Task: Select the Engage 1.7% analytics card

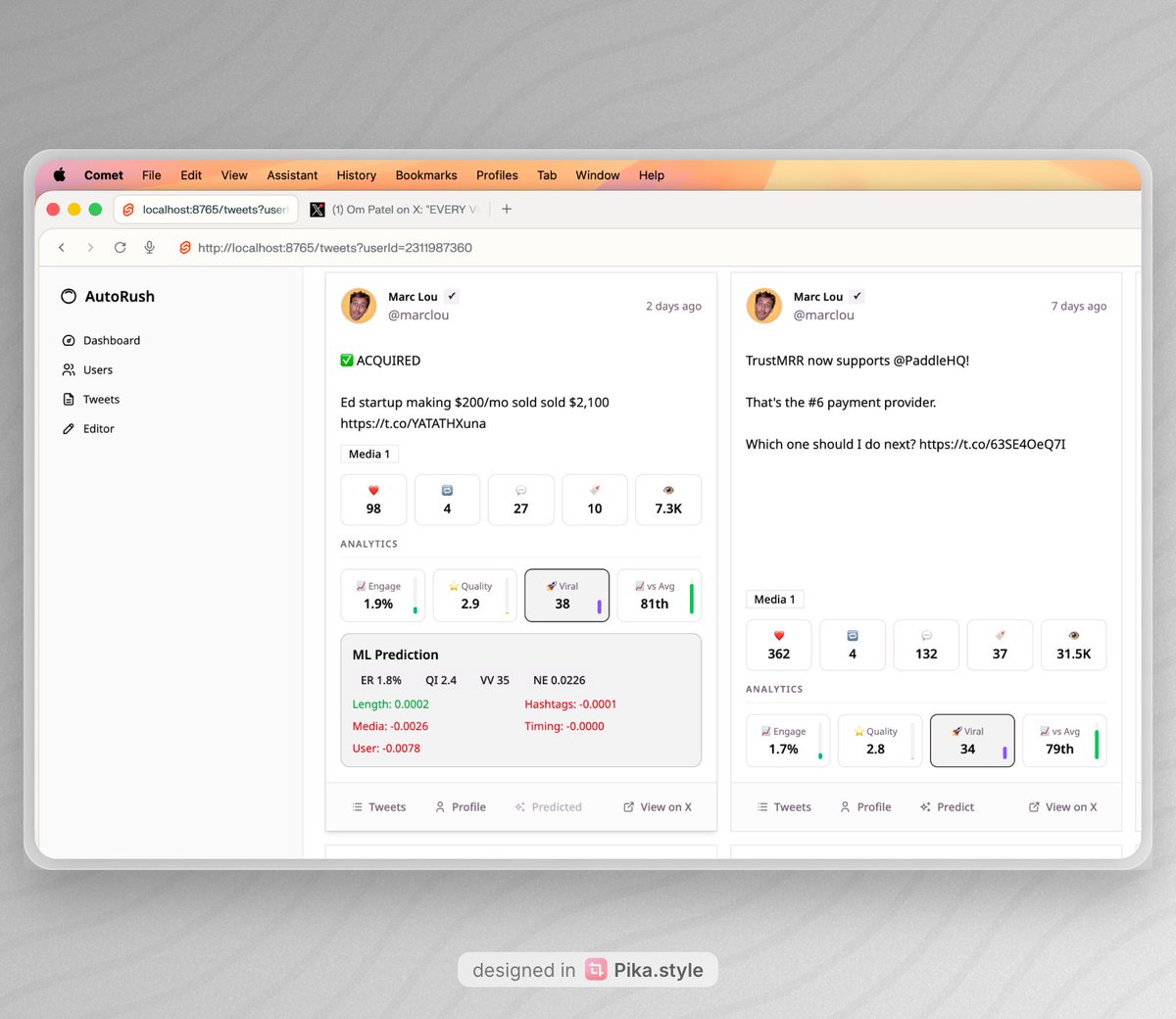Action: pyautogui.click(x=789, y=741)
